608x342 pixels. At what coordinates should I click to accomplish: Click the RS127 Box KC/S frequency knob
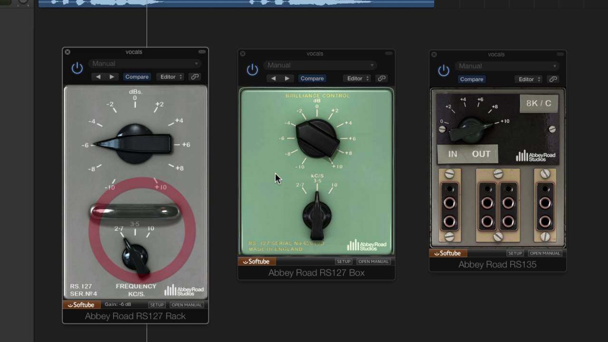[x=317, y=216]
